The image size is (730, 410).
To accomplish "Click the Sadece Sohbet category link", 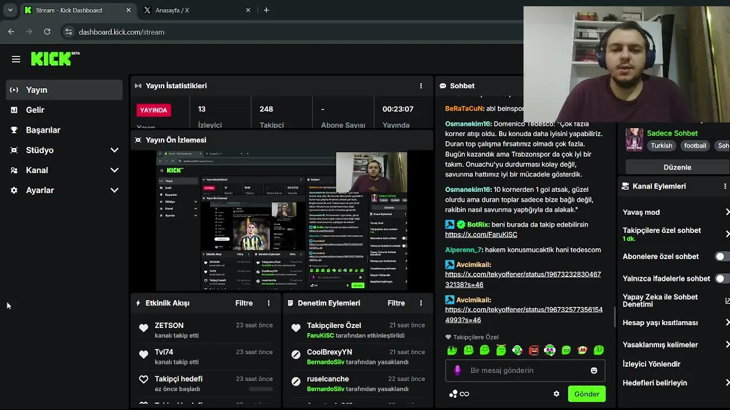I will [x=672, y=133].
